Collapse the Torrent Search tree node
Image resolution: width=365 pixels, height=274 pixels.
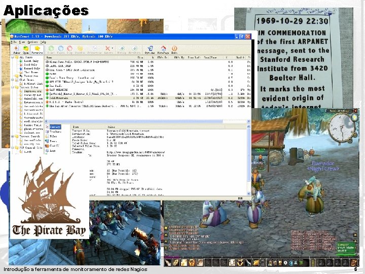coord(12,136)
